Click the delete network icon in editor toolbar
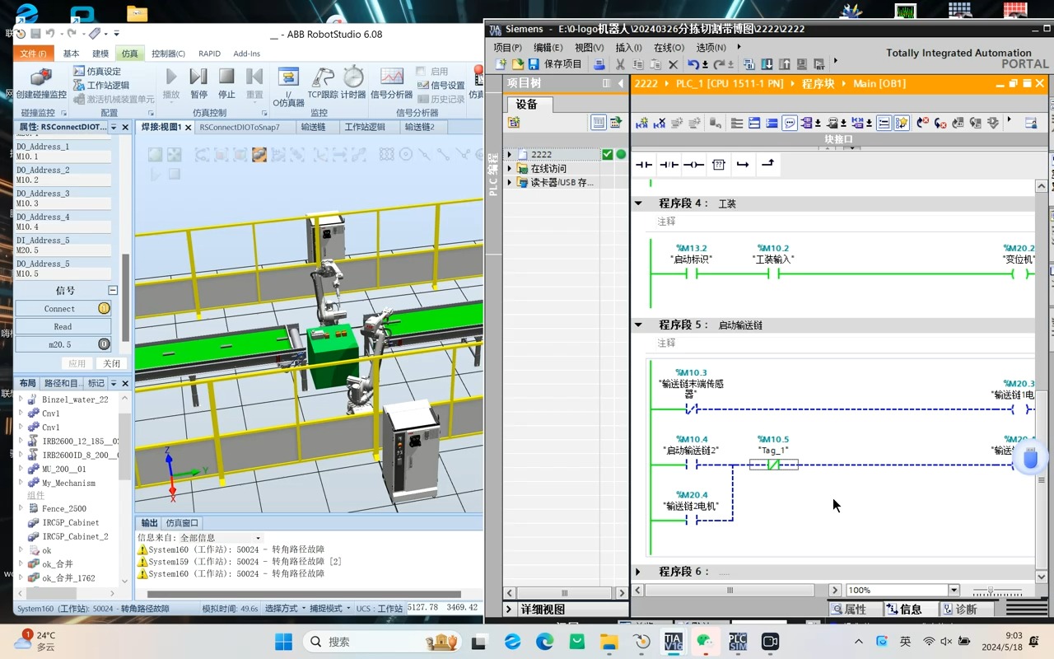The width and height of the screenshot is (1054, 659). tap(660, 123)
